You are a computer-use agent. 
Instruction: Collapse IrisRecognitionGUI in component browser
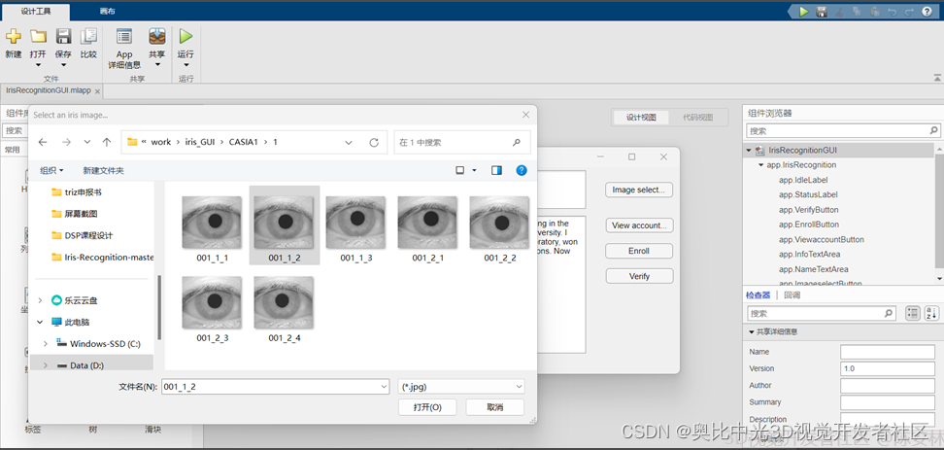click(x=749, y=150)
